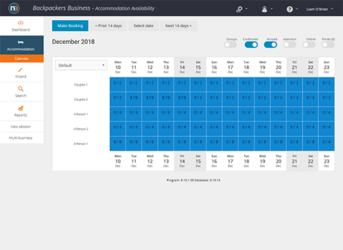Click the Dashboard gauge icon
The height and width of the screenshot is (250, 343).
(21, 23)
